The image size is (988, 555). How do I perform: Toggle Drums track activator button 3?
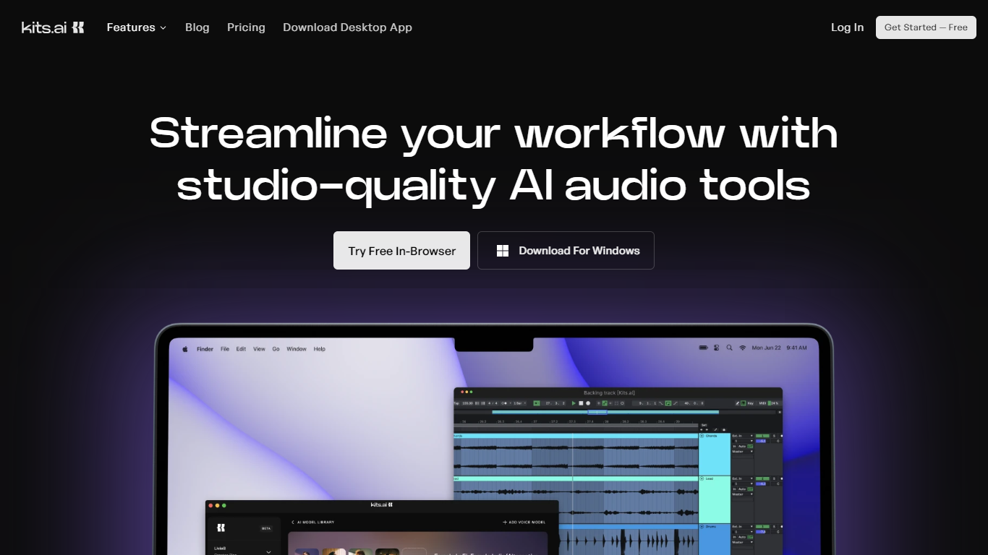(x=762, y=526)
